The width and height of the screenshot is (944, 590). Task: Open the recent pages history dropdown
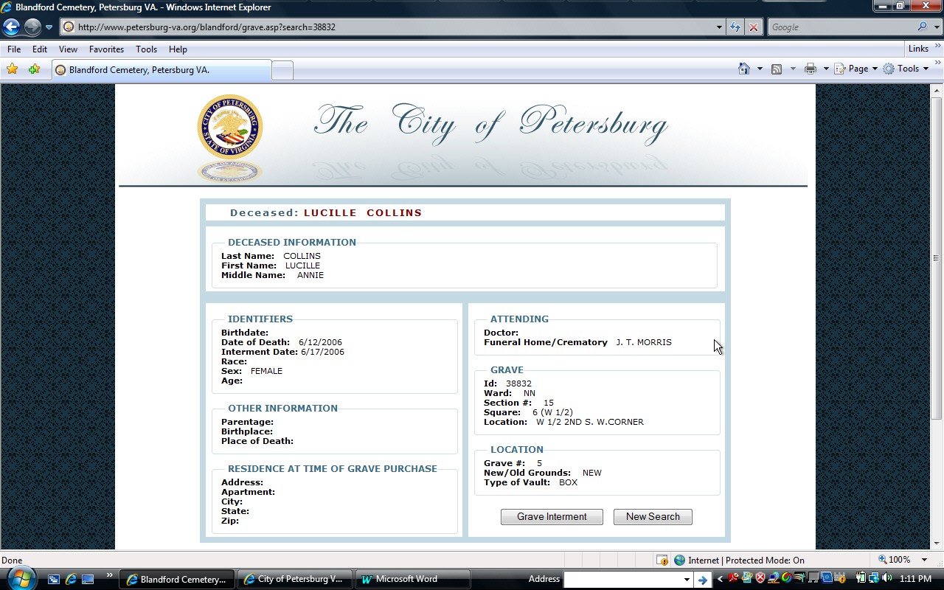coord(49,27)
